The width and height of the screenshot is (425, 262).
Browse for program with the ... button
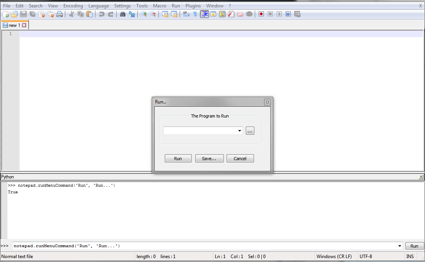pyautogui.click(x=250, y=131)
